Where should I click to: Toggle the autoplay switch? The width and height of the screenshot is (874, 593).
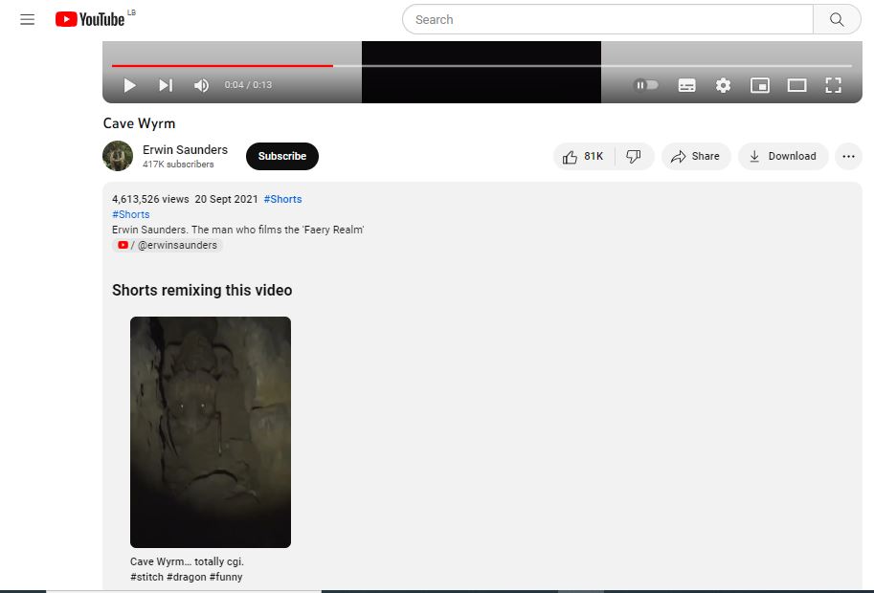[x=647, y=85]
